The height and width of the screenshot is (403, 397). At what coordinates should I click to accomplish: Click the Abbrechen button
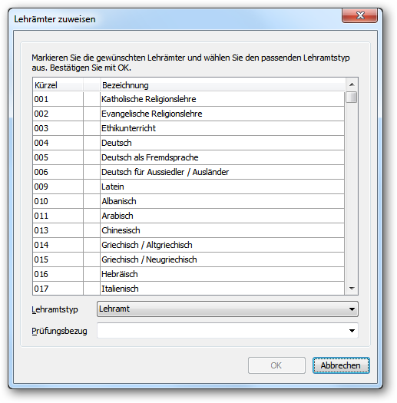coord(341,365)
